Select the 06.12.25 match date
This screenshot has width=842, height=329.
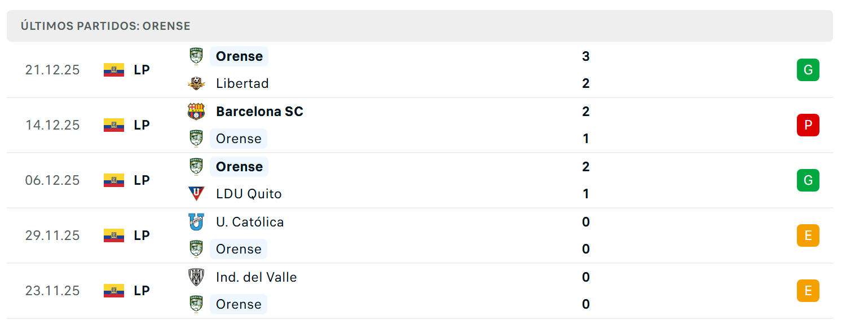point(52,180)
